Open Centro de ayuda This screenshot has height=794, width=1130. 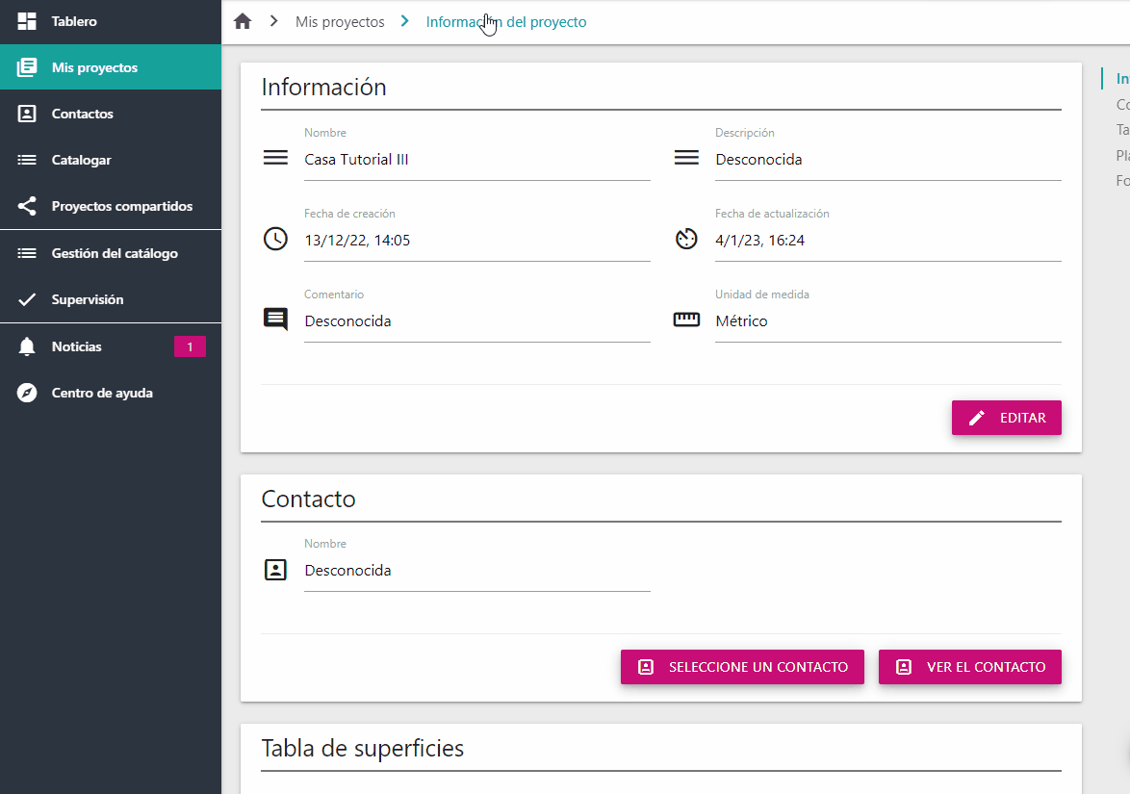111,393
